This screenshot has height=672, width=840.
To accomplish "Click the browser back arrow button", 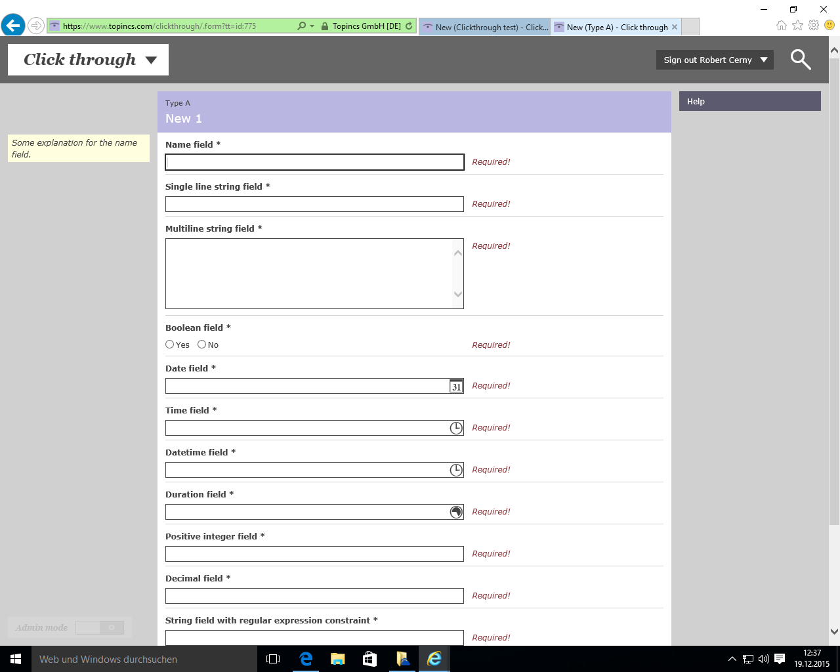I will click(12, 26).
